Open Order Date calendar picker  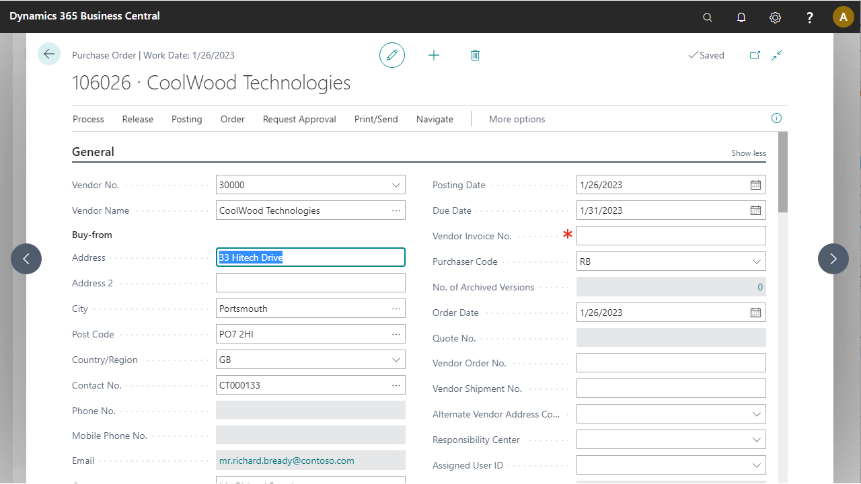tap(755, 313)
